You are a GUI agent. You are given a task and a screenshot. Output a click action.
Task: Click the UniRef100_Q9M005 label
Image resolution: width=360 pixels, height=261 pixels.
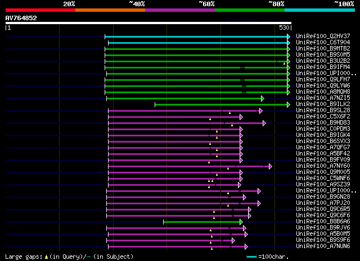pyautogui.click(x=323, y=172)
